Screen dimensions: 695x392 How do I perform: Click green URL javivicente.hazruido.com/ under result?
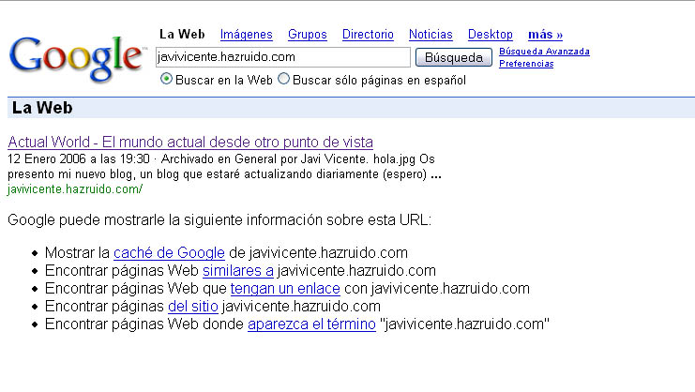[75, 189]
